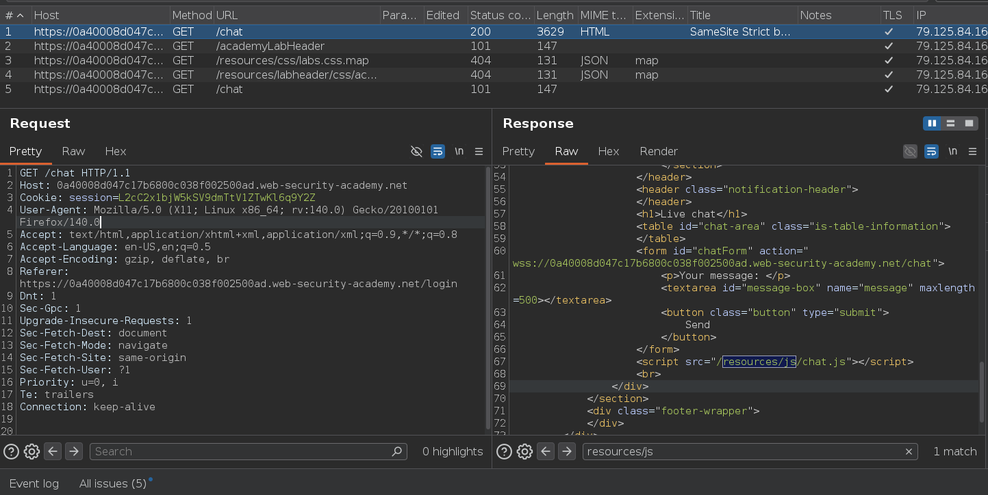This screenshot has width=988, height=495.
Task: Switch Request view to Hex tab
Action: 116,151
